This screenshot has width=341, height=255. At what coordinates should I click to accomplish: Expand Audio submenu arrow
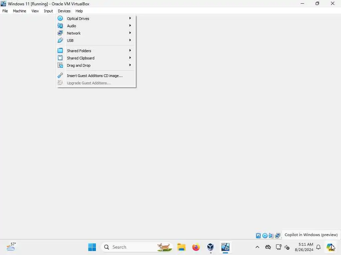click(x=130, y=26)
